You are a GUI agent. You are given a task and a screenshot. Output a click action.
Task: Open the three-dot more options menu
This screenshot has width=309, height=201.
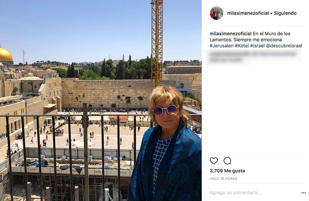(304, 193)
